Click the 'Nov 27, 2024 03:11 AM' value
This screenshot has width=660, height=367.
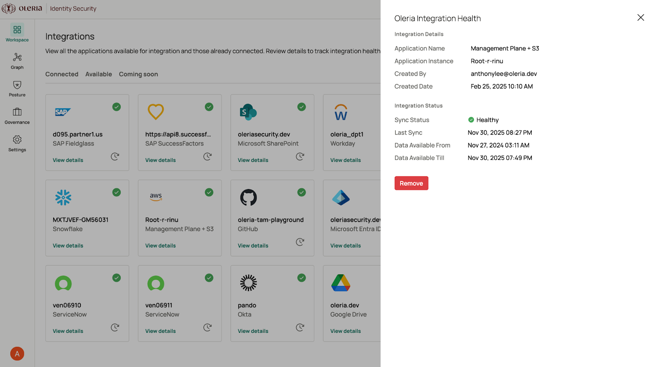click(498, 145)
